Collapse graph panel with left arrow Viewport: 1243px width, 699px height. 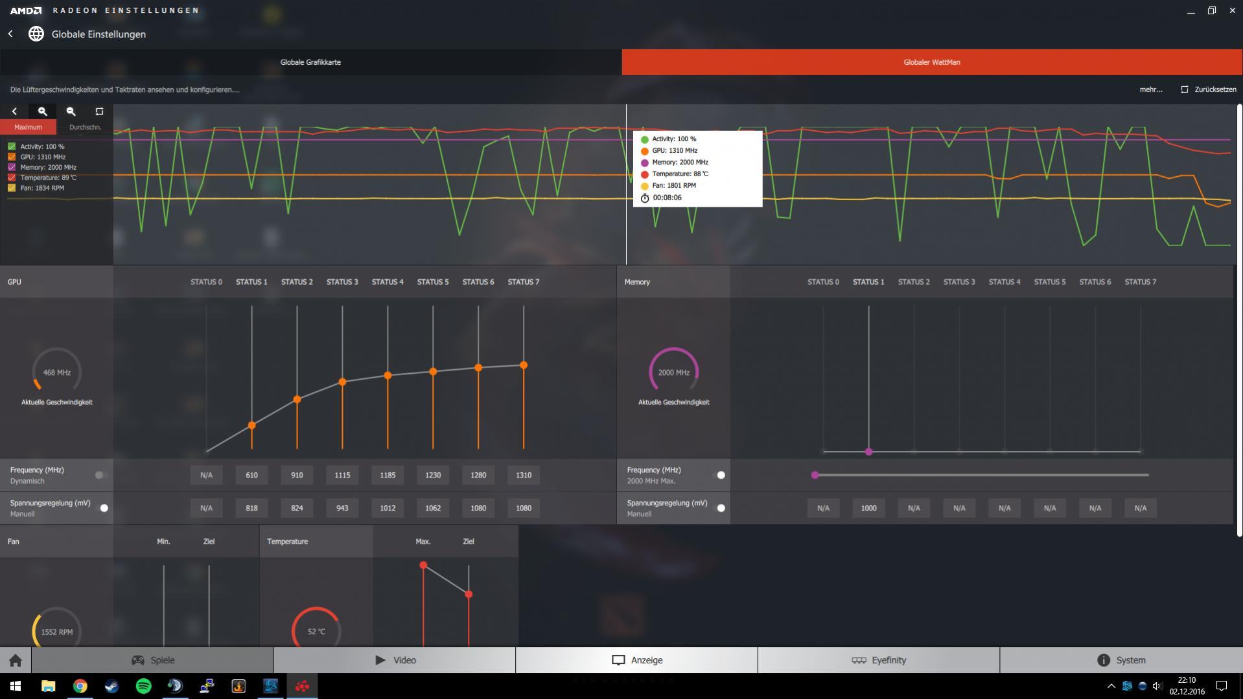[14, 111]
